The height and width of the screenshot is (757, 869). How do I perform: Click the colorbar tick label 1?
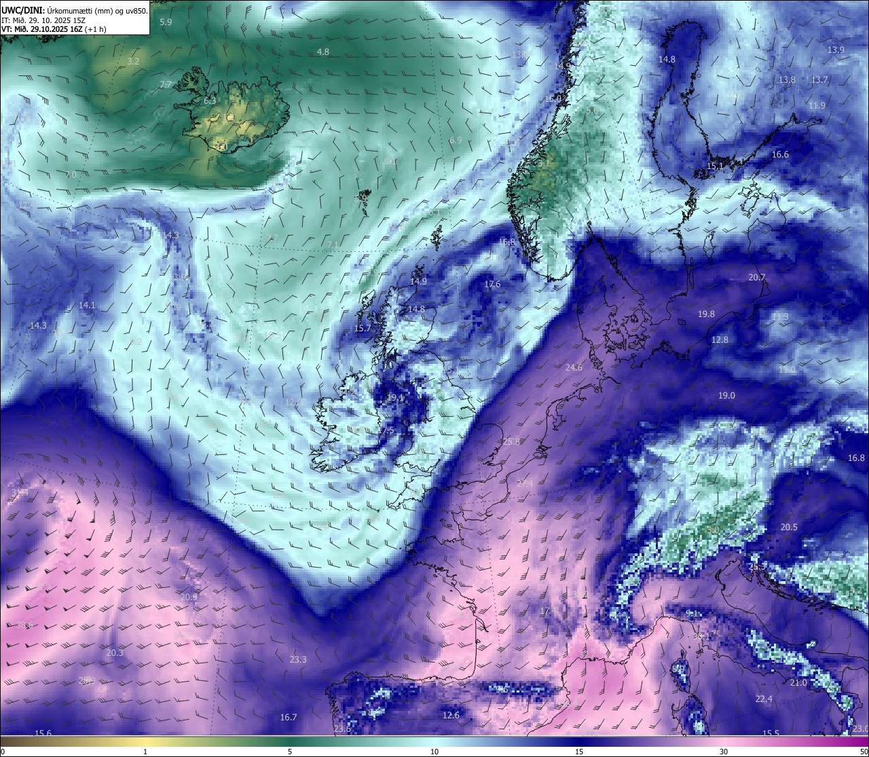[145, 752]
